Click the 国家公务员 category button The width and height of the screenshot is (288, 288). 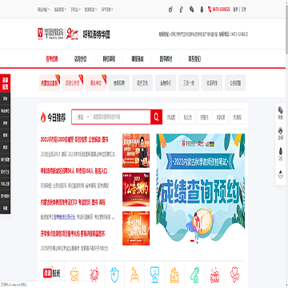pos(73,83)
